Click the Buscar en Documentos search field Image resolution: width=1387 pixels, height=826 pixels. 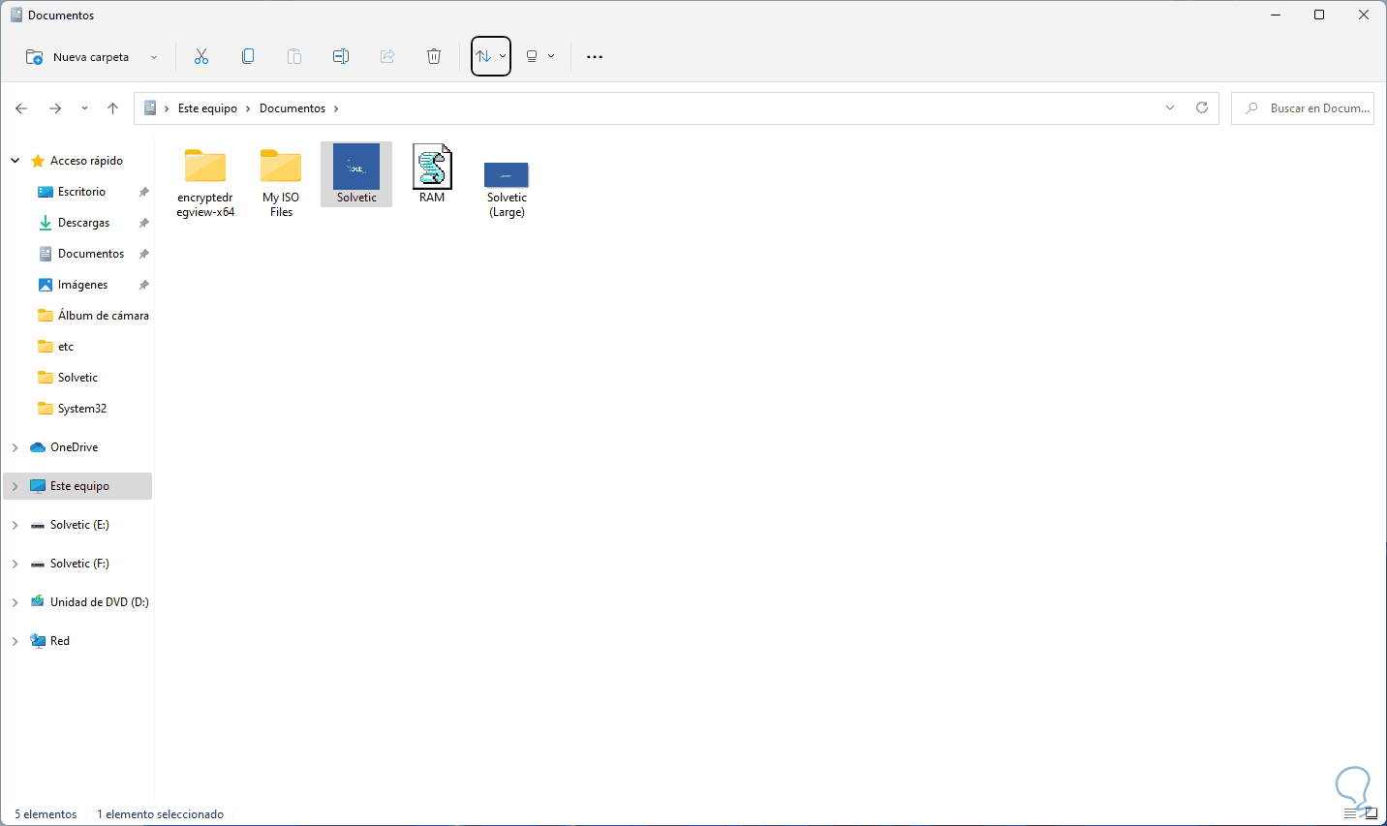pyautogui.click(x=1305, y=108)
